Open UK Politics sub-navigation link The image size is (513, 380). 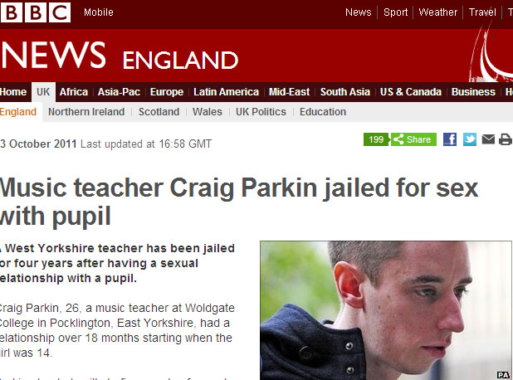click(261, 112)
